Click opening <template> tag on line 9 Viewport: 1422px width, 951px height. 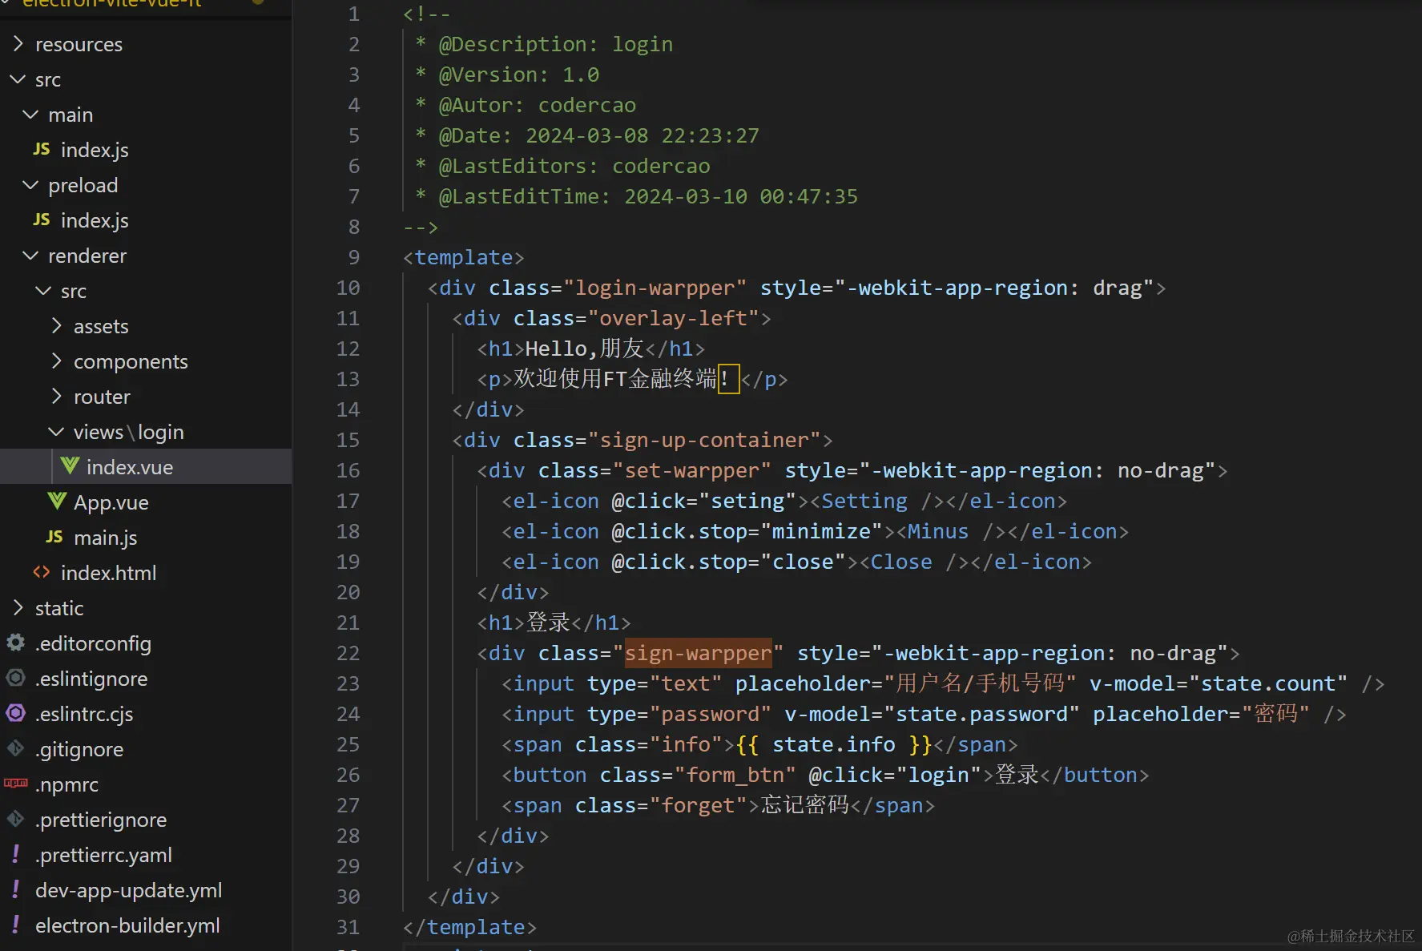click(464, 257)
